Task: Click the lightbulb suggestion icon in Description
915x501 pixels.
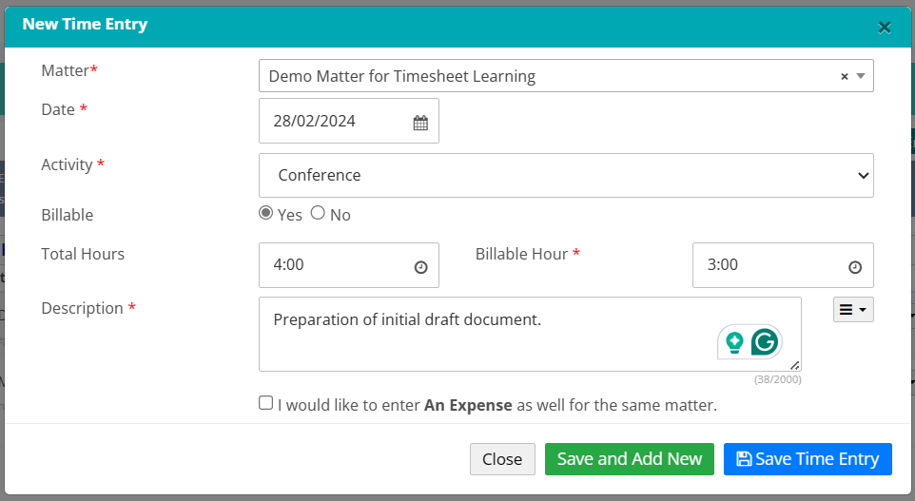Action: click(734, 341)
